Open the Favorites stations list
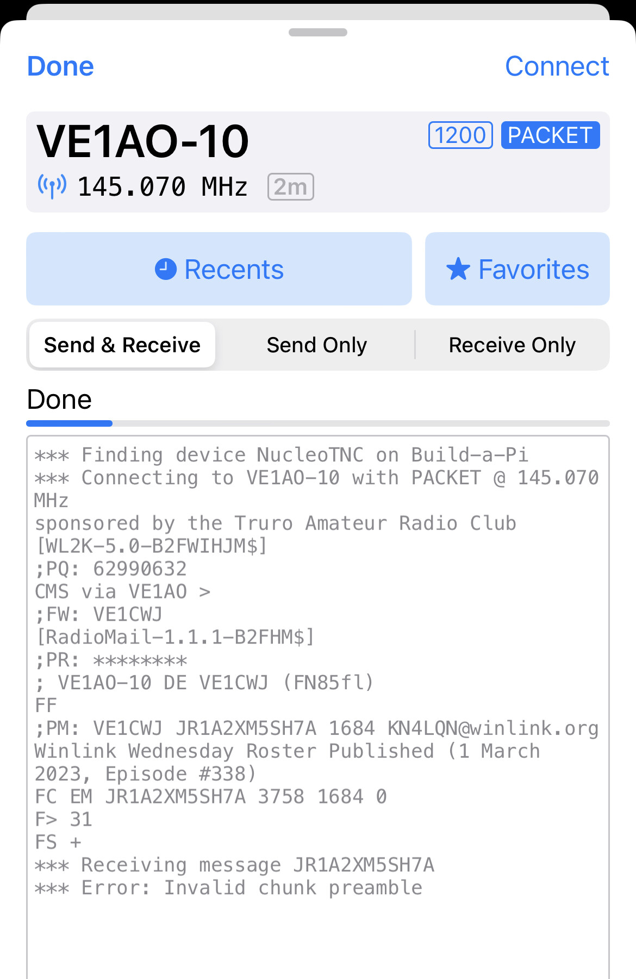Viewport: 636px width, 979px height. 517,269
